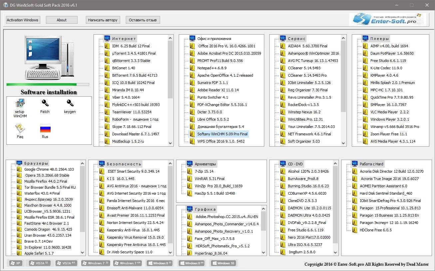Click the Enter-Soft.pro logo banner
This screenshot has height=271, width=435.
click(388, 20)
